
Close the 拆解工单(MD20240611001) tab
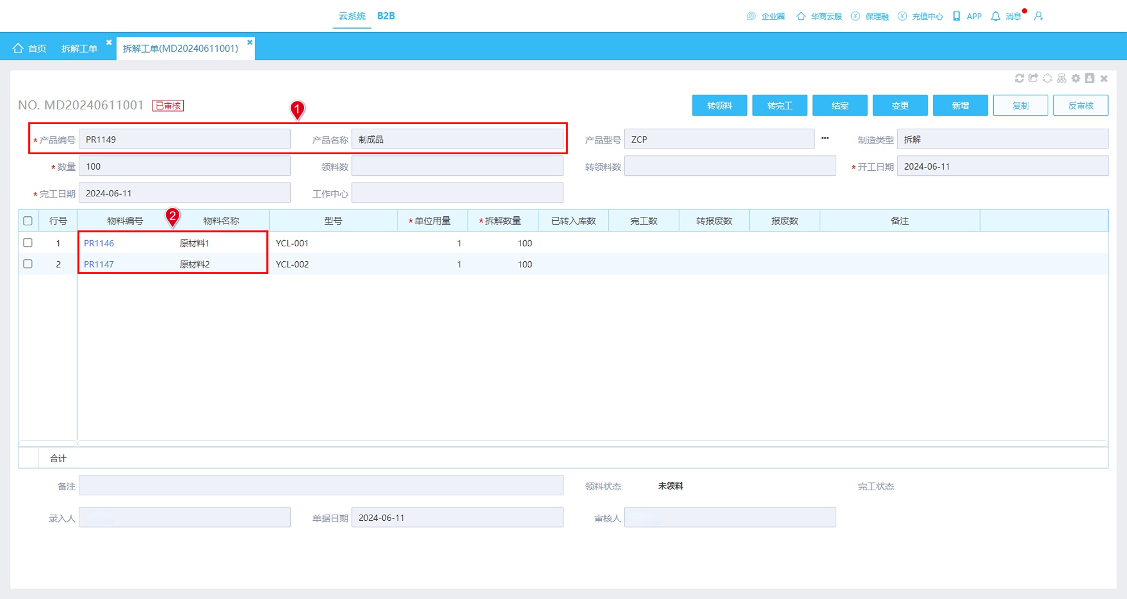pyautogui.click(x=250, y=42)
